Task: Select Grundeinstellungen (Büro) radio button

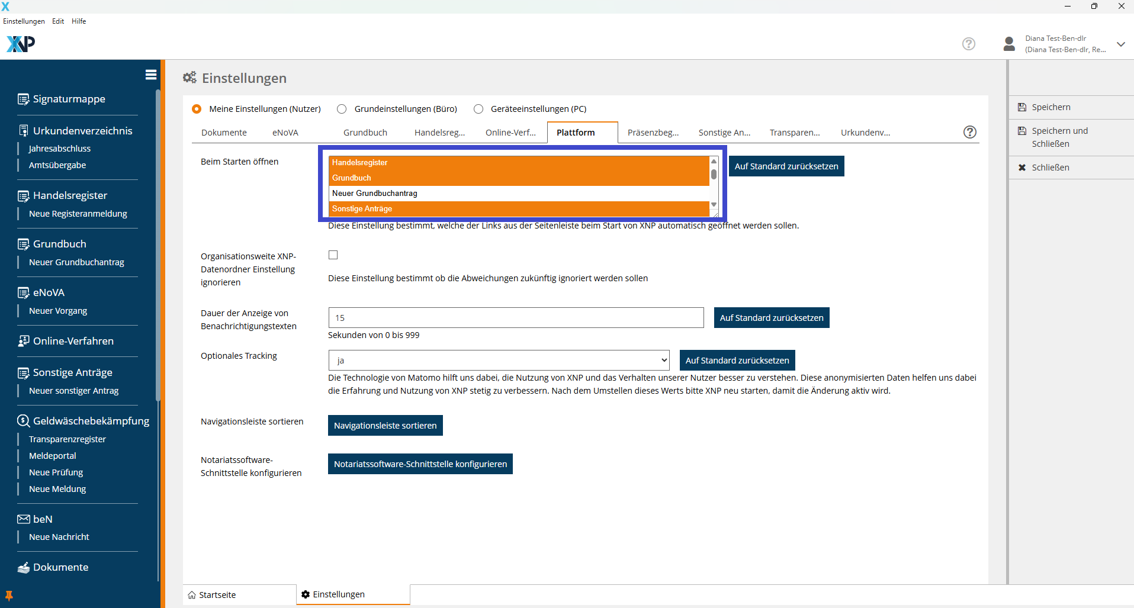Action: (x=342, y=109)
